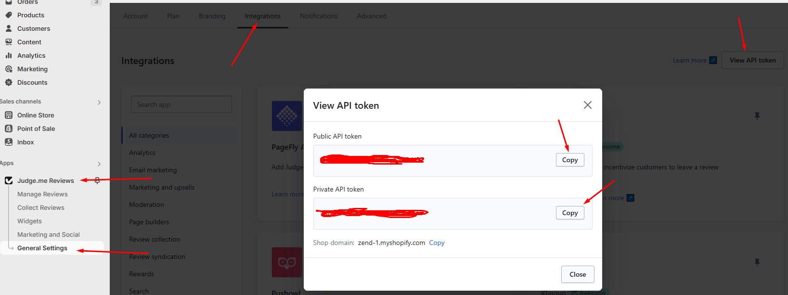Open Marketing and Social under Judge.me
The height and width of the screenshot is (295, 788).
(x=49, y=234)
